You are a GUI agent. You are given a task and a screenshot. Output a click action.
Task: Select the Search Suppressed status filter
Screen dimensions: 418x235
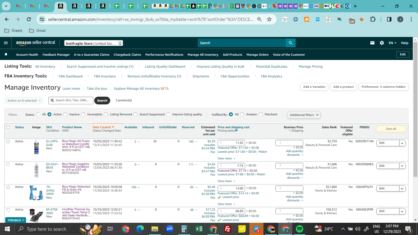[136, 114]
